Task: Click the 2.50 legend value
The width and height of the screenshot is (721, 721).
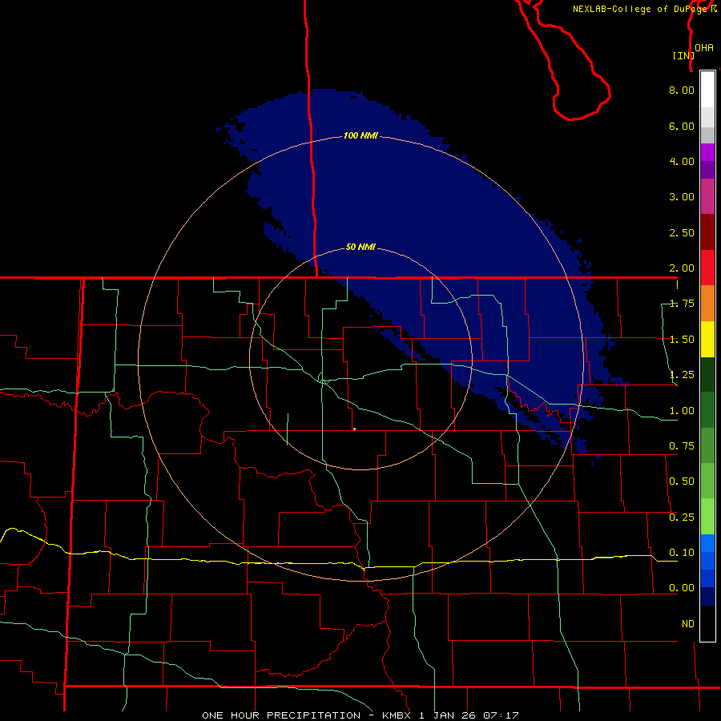Action: [x=682, y=232]
